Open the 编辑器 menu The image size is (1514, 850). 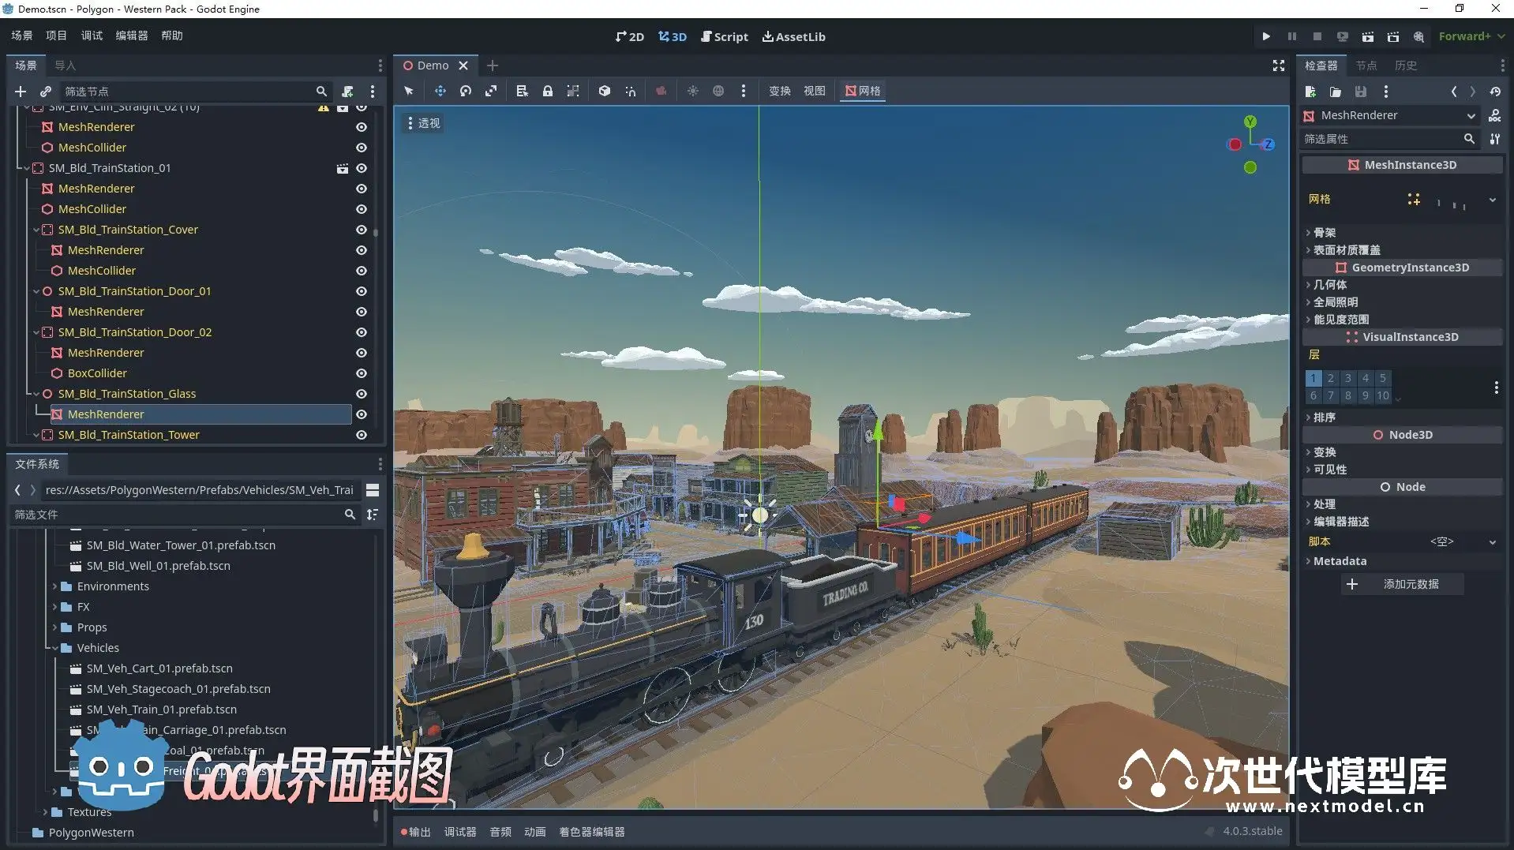click(x=131, y=36)
